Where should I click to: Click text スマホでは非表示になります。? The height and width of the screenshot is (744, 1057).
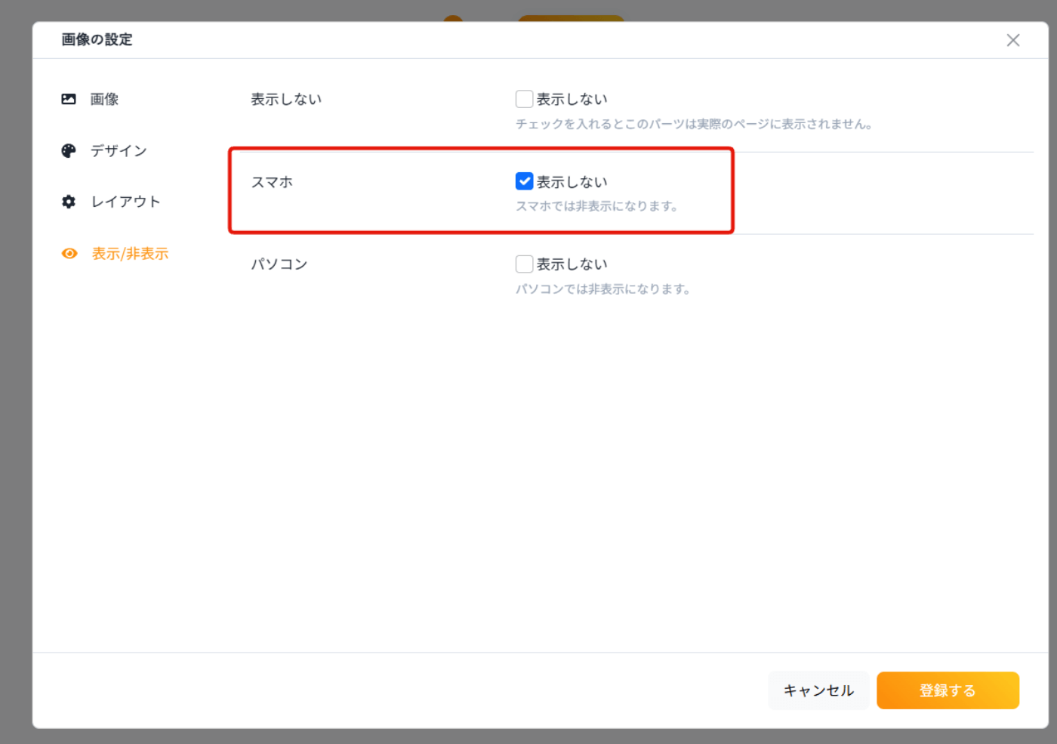[x=596, y=206]
